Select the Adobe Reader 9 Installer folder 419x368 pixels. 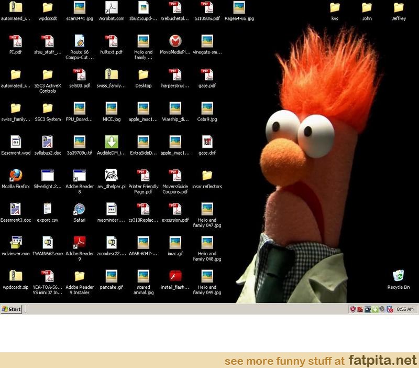pos(80,276)
